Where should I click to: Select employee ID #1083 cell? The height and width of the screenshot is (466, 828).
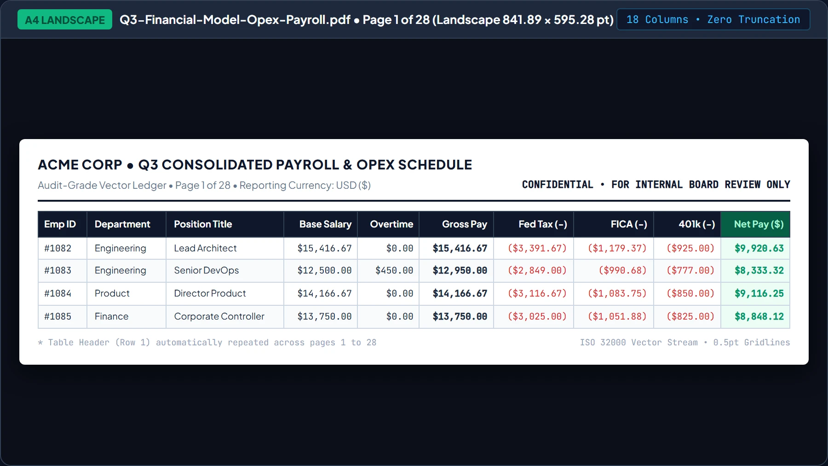point(63,270)
